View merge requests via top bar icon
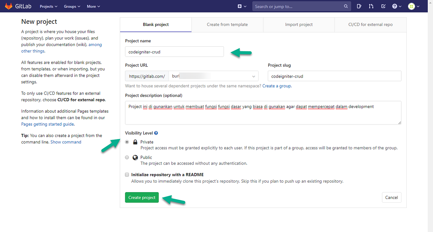 pyautogui.click(x=371, y=6)
